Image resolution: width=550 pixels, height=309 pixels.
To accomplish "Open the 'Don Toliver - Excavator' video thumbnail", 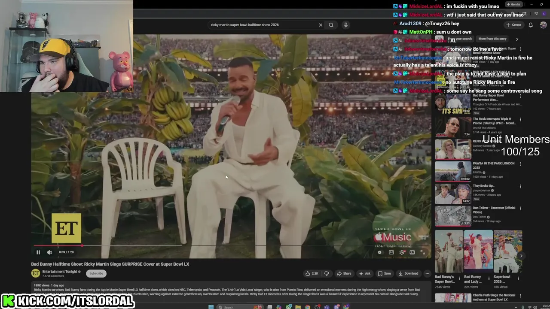I will tap(453, 216).
